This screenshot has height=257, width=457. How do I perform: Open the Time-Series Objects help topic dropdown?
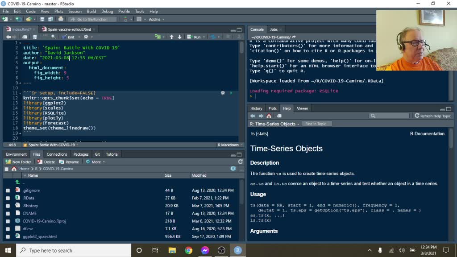(x=274, y=124)
